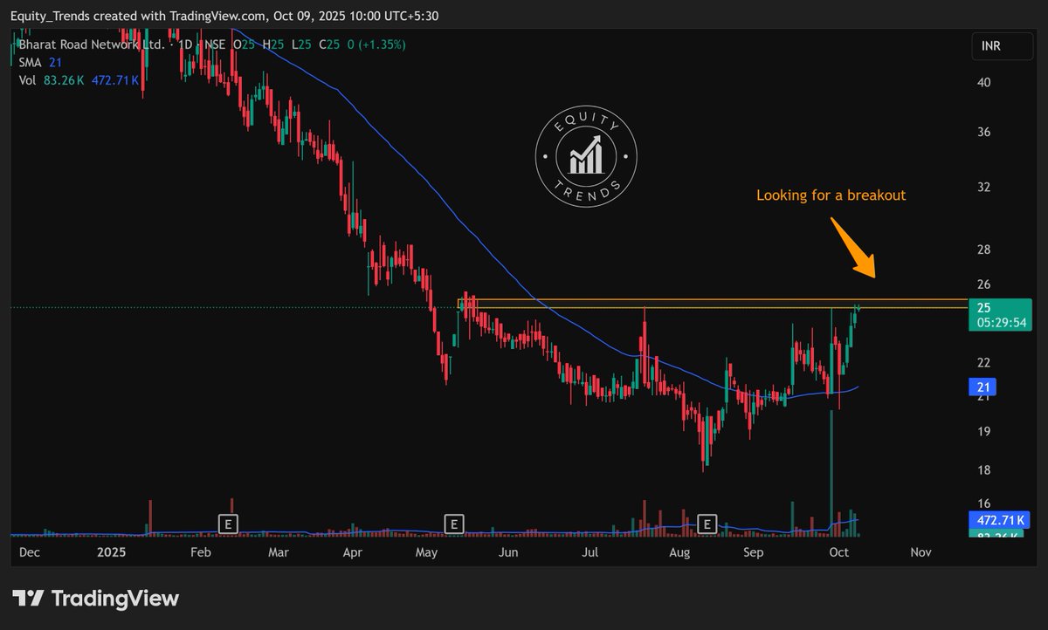Click the 1D interval in chart title
Image resolution: width=1048 pixels, height=630 pixels.
pyautogui.click(x=184, y=45)
